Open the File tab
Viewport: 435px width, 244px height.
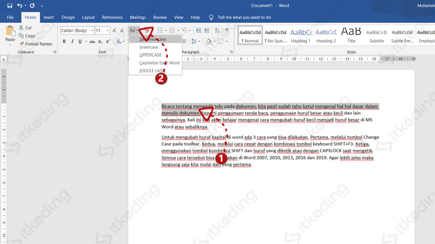point(10,17)
